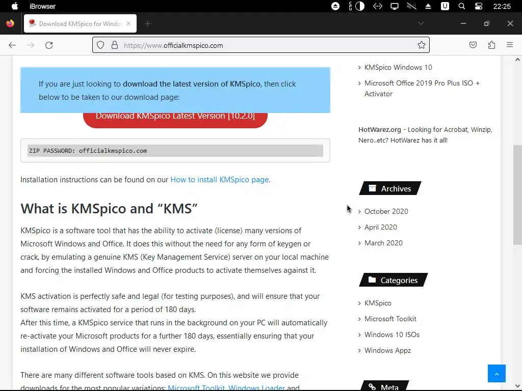Click the blue scroll-to-top button

(x=497, y=373)
